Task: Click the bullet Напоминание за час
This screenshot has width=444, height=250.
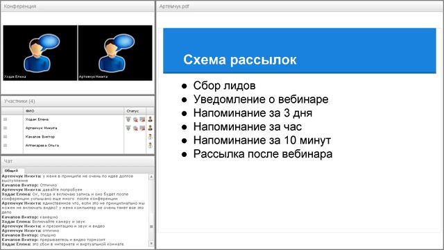Action: click(248, 126)
